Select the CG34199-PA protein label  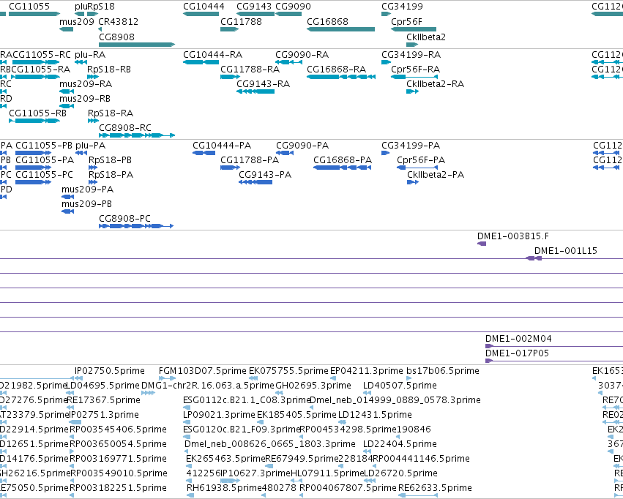411,146
